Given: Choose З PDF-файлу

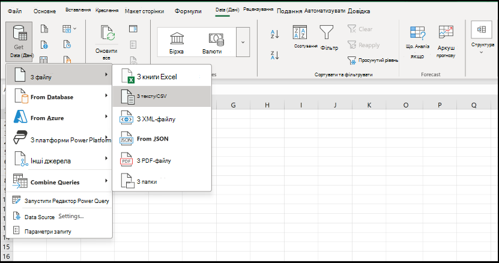Looking at the screenshot, I should point(162,160).
